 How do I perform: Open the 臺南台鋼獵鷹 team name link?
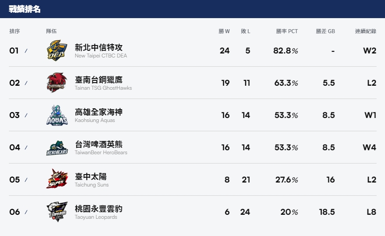coord(99,80)
